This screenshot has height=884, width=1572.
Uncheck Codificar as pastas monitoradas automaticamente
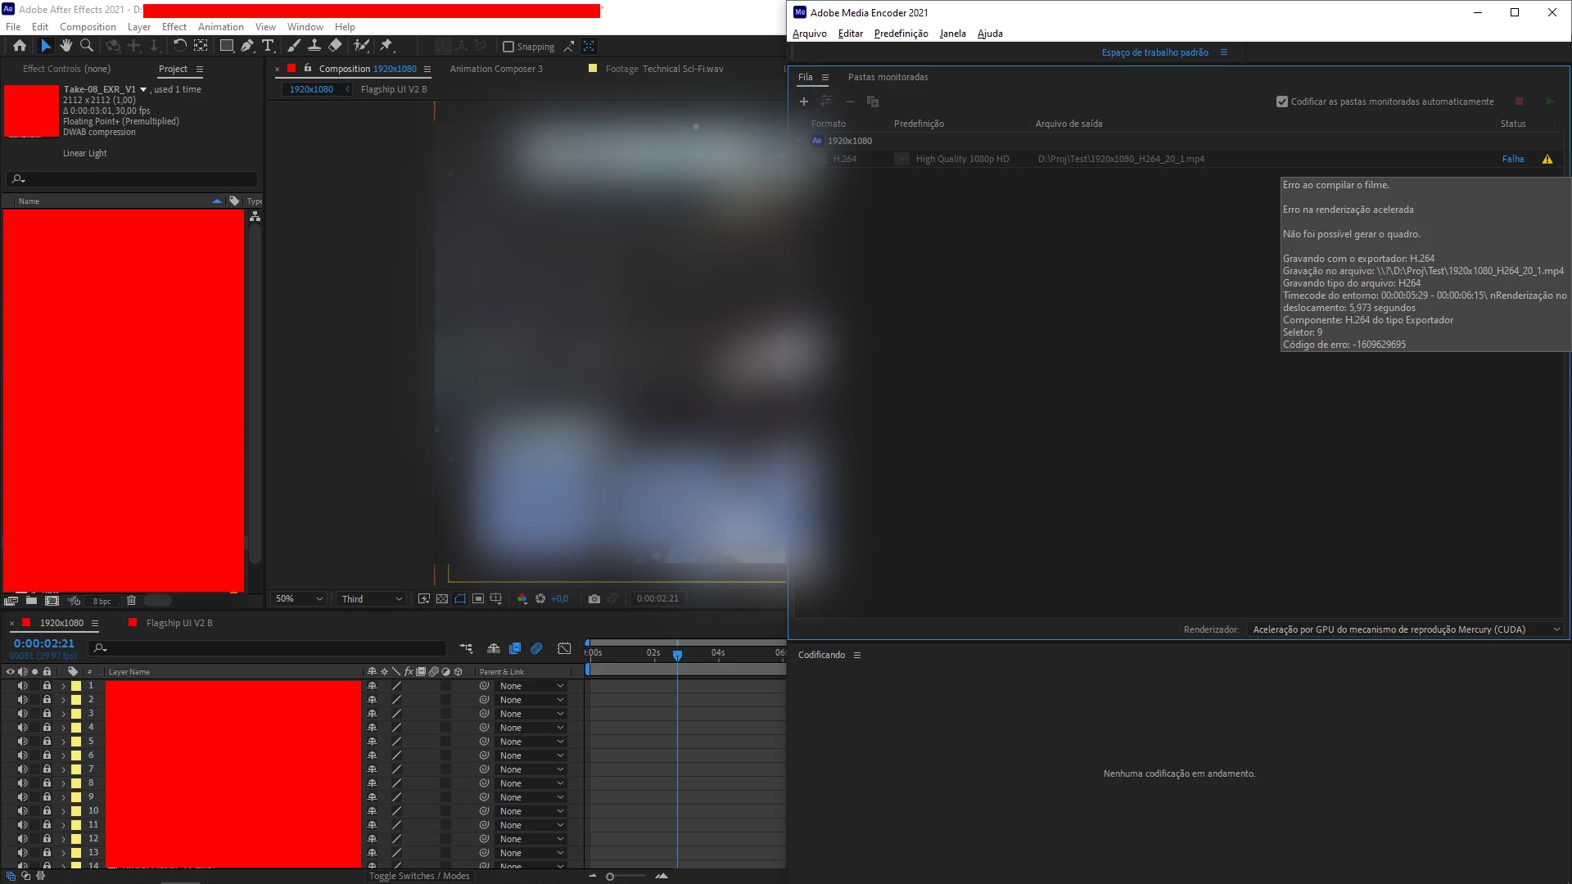[1282, 101]
